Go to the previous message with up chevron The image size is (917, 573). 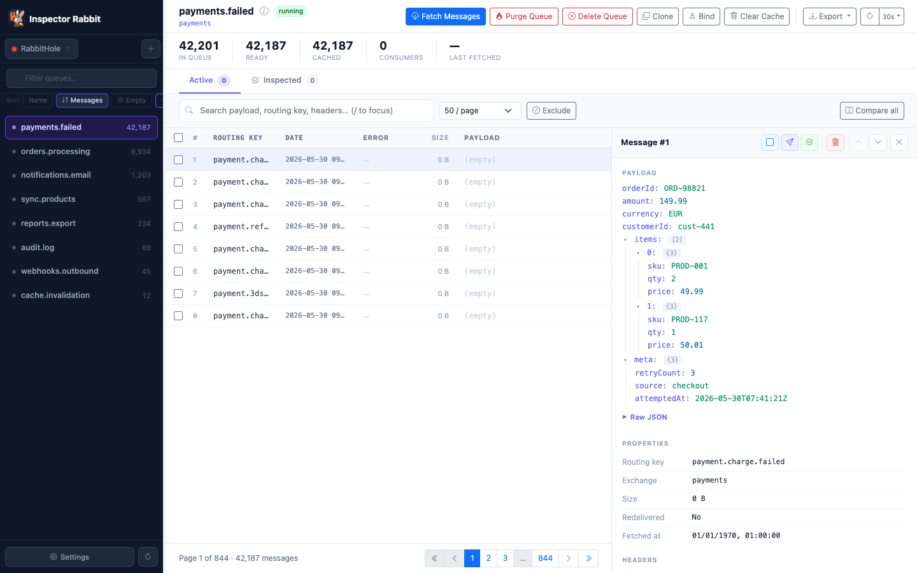pyautogui.click(x=858, y=142)
